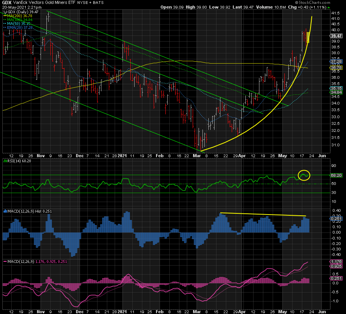Screen dimensions: 346x314
Task: Click the MA(200) 36.78 legend entry
Action: 18,16
